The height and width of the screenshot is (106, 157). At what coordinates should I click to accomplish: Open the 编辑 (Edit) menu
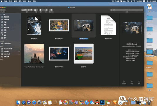[15, 1]
